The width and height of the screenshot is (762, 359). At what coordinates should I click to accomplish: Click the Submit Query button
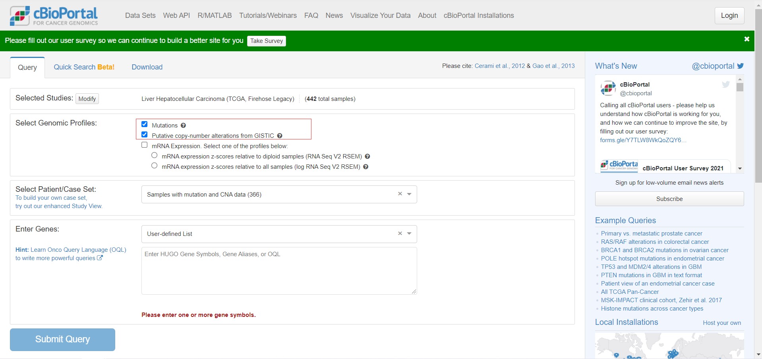(x=62, y=340)
